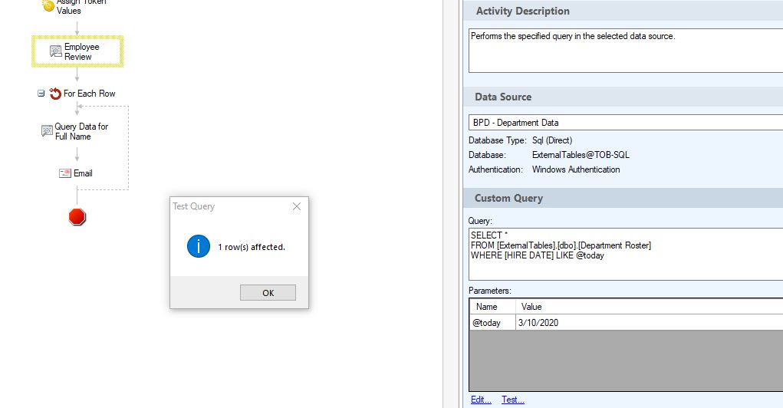Collapse the For Each Row branch
The height and width of the screenshot is (408, 783).
(41, 94)
